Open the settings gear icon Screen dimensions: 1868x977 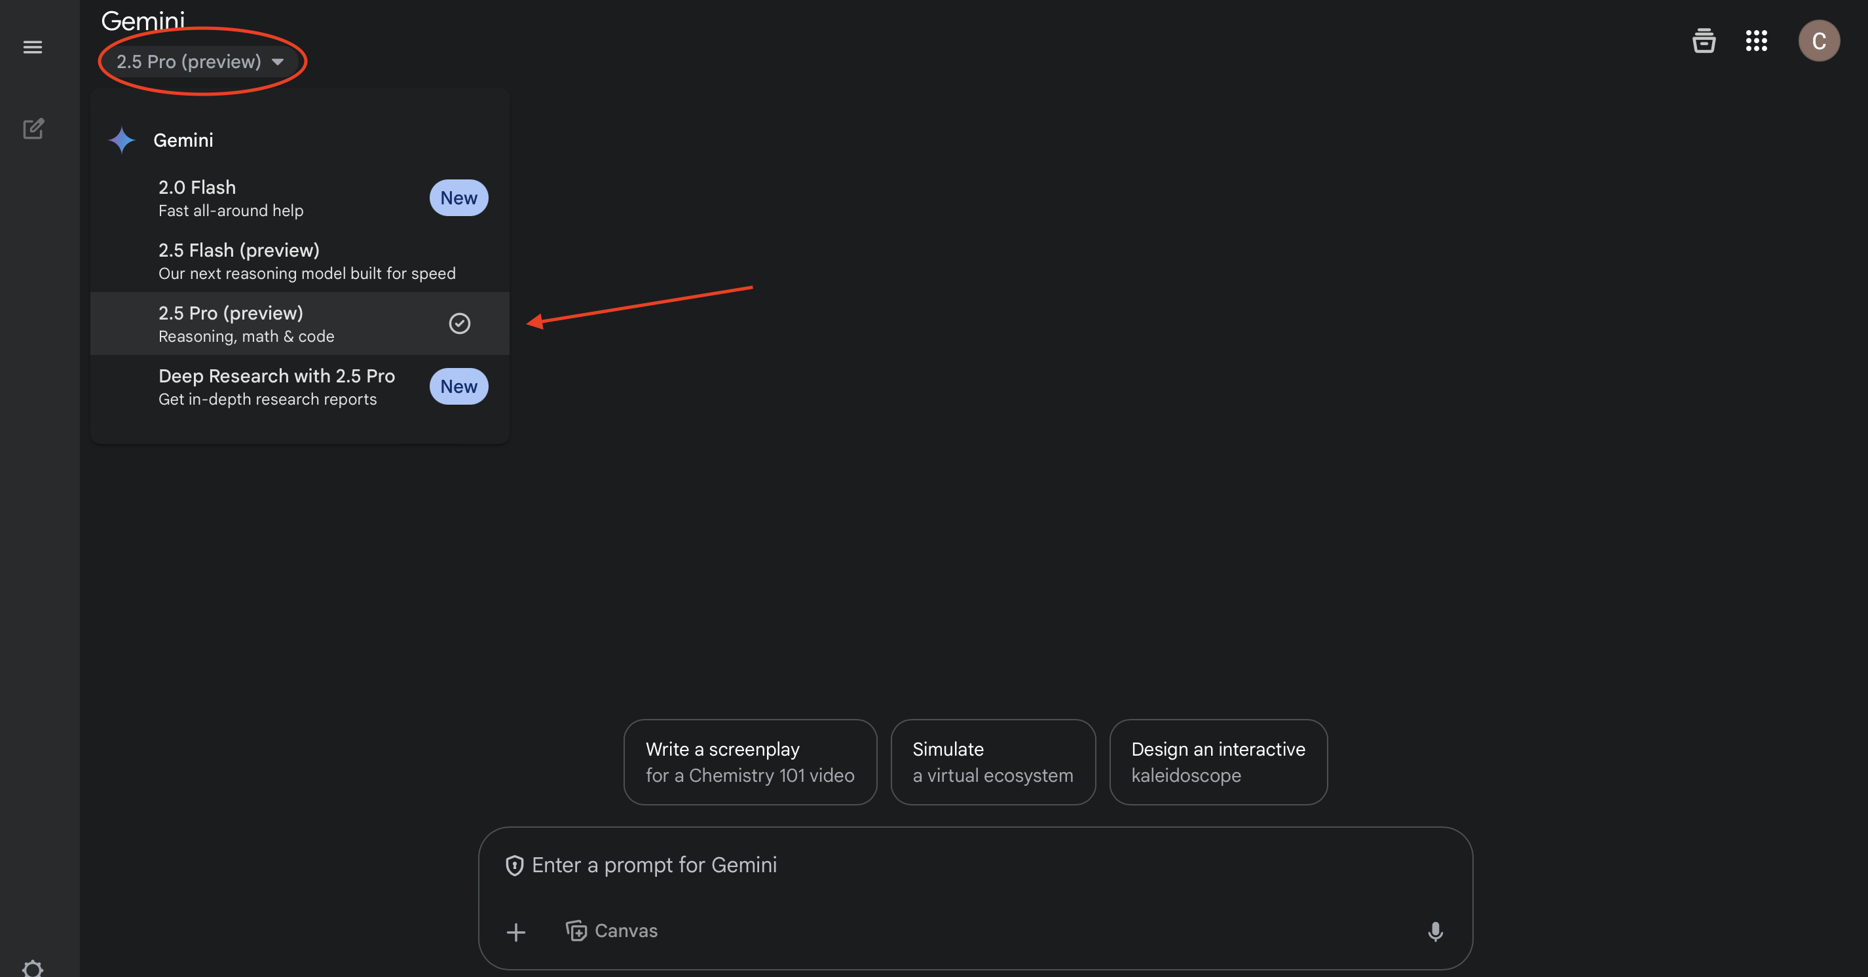click(x=33, y=968)
